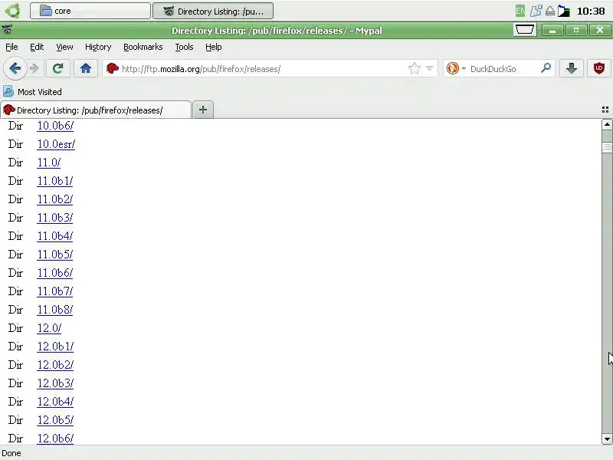Open the Downloads arrow button
The width and height of the screenshot is (613, 460).
tap(571, 69)
